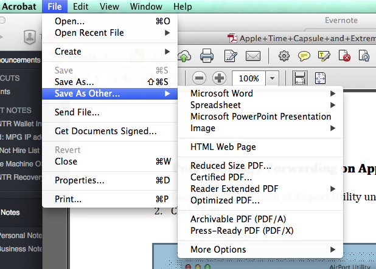Click the account profile icon
Image resolution: width=376 pixels, height=269 pixels.
tap(30, 37)
